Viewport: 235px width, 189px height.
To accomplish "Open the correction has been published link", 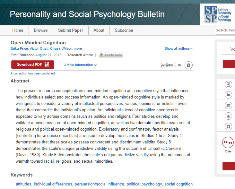I will (x=32, y=73).
